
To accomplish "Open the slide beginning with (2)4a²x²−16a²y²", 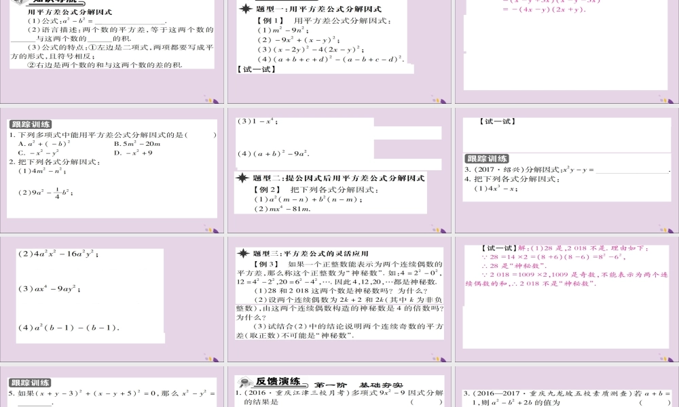I will pyautogui.click(x=112, y=299).
